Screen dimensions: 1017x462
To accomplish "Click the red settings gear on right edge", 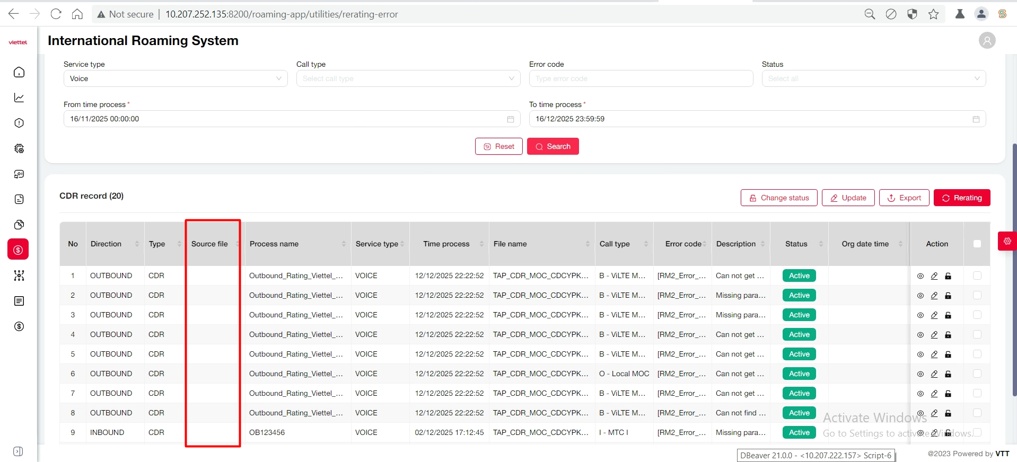I will (1007, 241).
